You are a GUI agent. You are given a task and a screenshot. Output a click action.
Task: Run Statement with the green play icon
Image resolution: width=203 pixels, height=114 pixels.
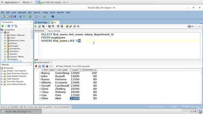(36, 26)
